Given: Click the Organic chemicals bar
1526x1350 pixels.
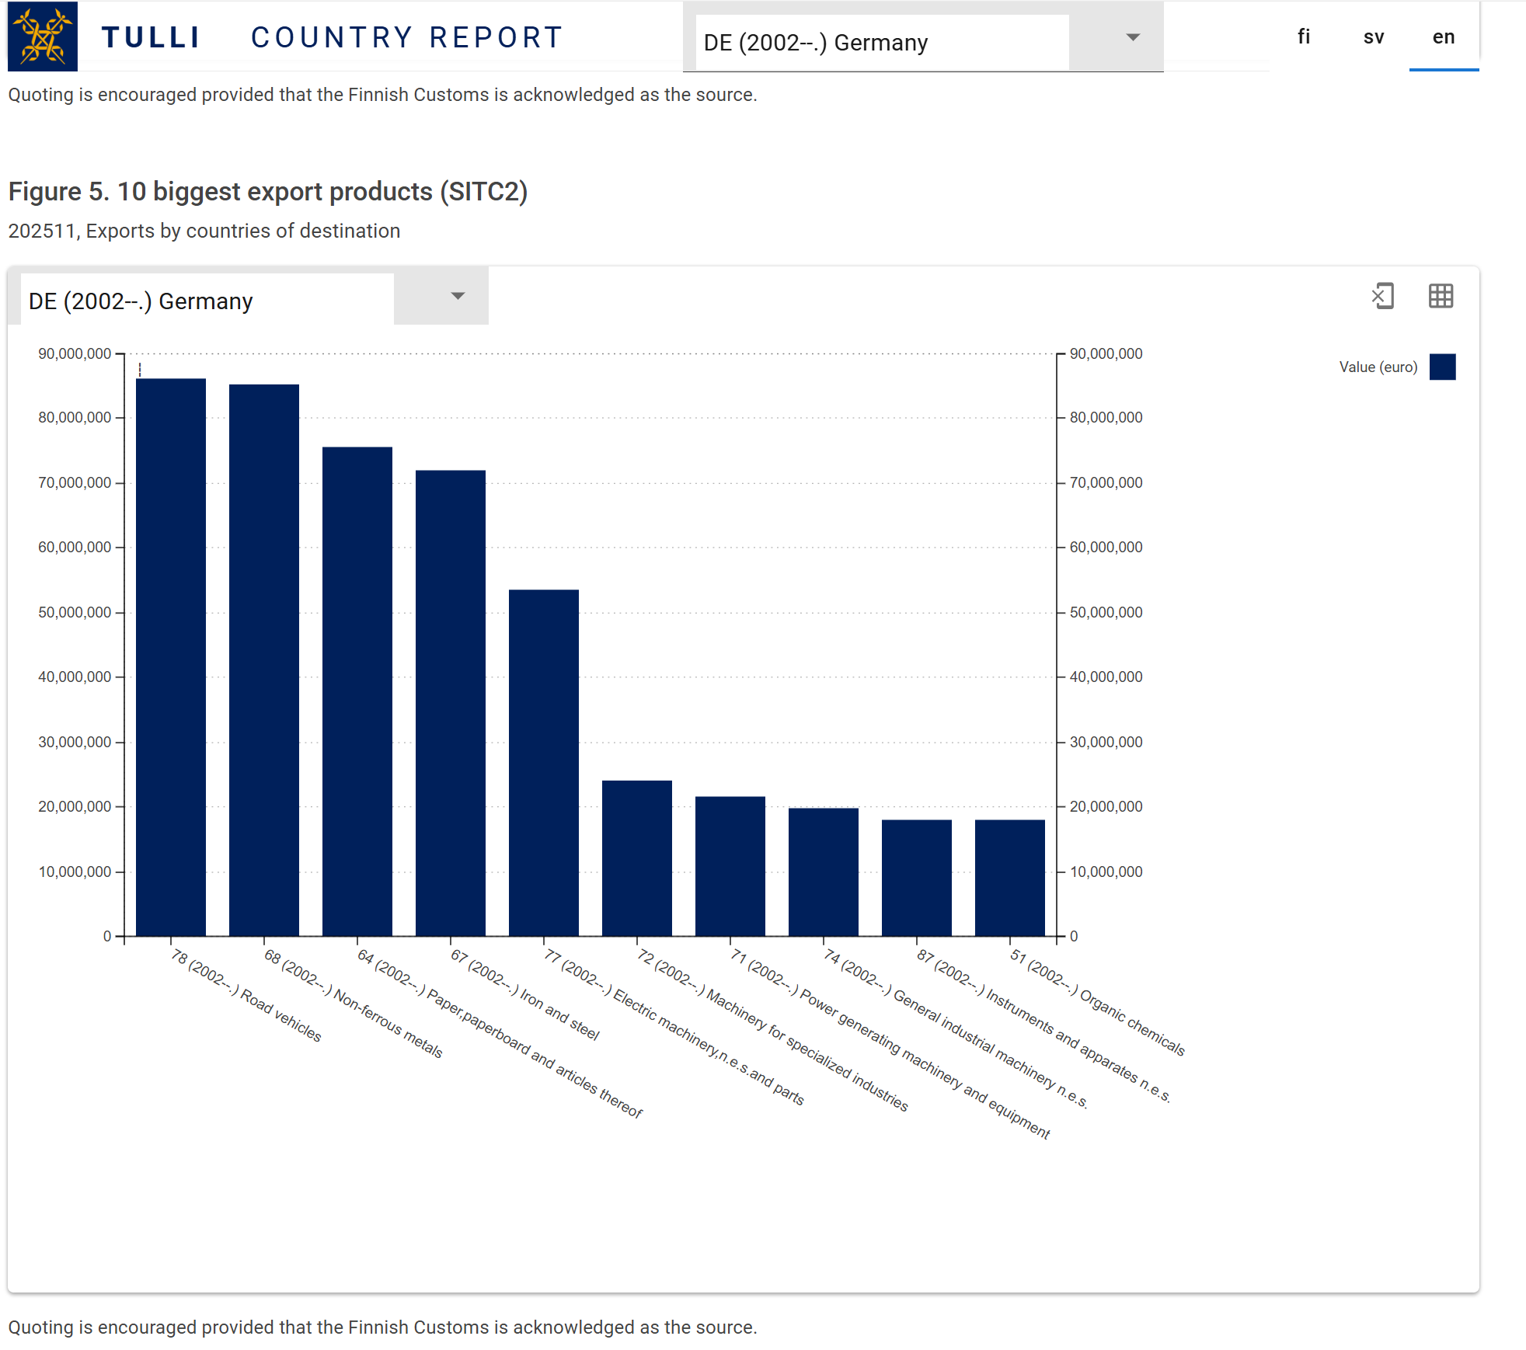Looking at the screenshot, I should [1009, 878].
